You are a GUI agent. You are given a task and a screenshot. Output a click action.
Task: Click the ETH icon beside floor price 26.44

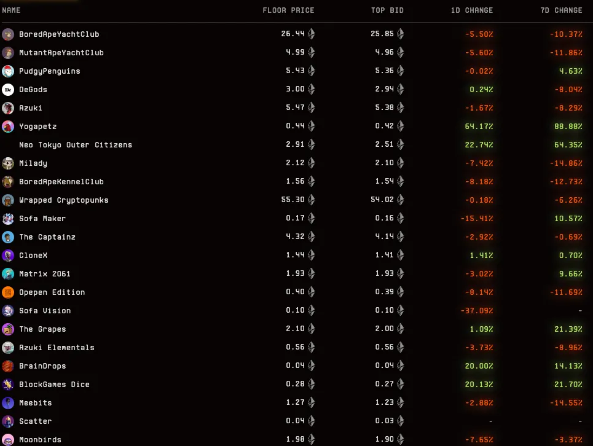[x=312, y=34]
